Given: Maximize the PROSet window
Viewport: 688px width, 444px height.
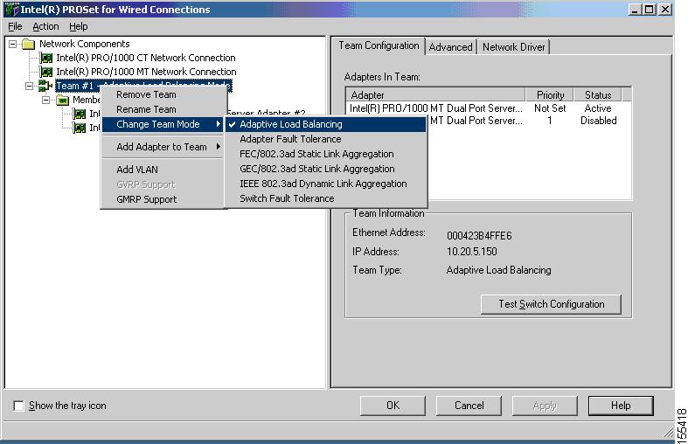Looking at the screenshot, I should pos(650,10).
